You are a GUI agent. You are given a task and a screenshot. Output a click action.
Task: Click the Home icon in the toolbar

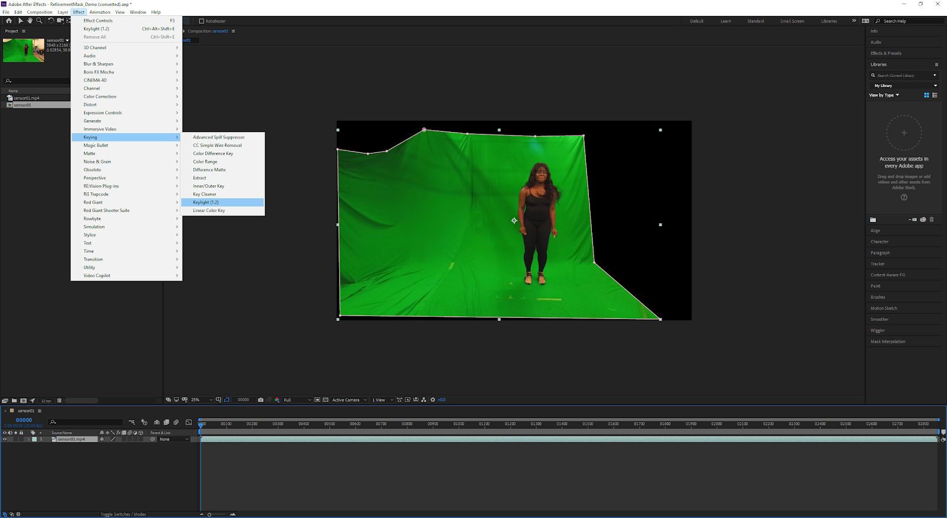[9, 21]
